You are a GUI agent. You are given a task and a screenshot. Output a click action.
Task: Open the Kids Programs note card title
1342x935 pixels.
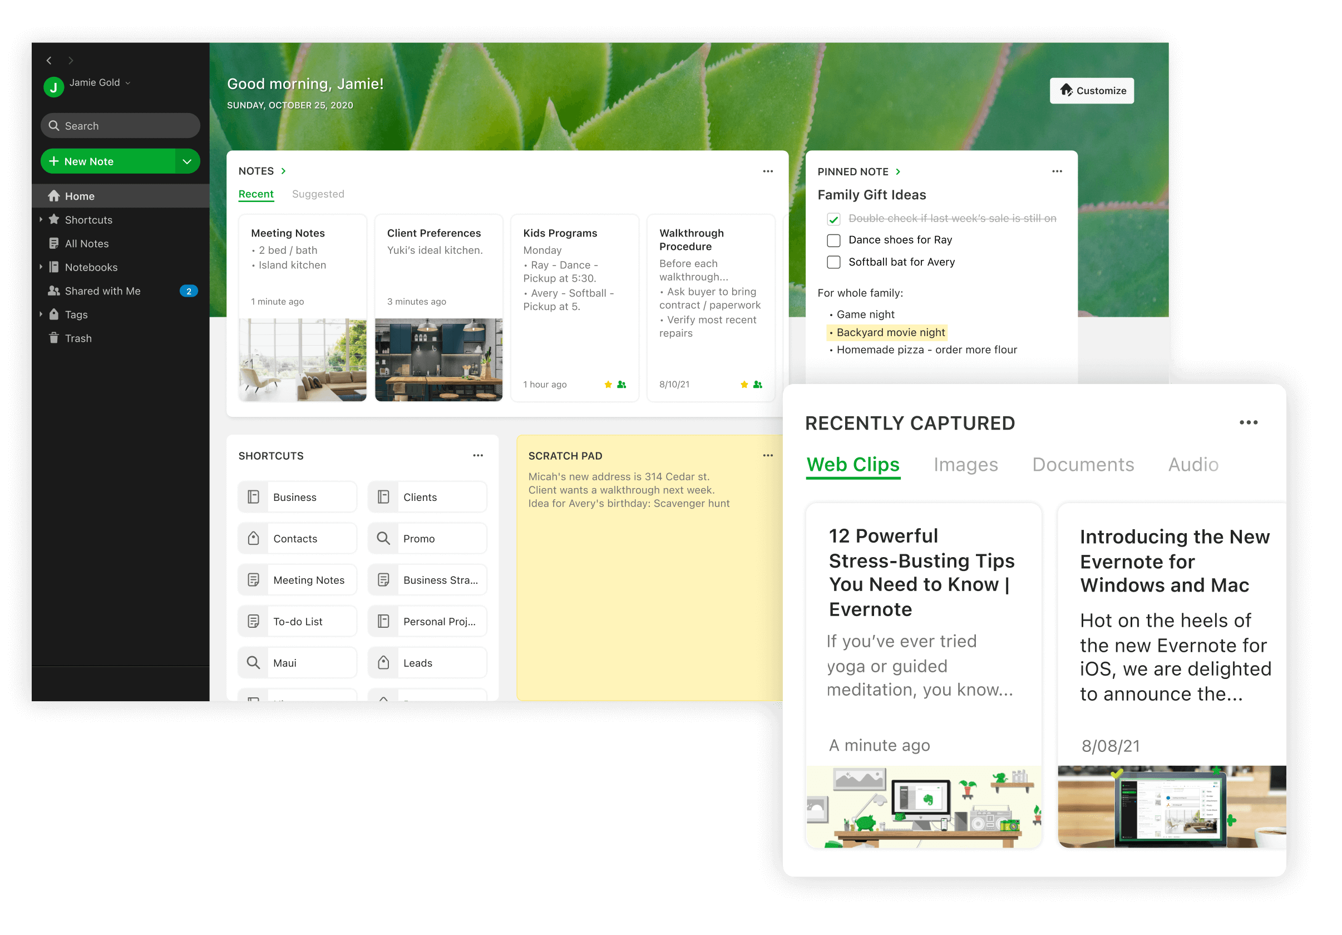[x=560, y=233]
